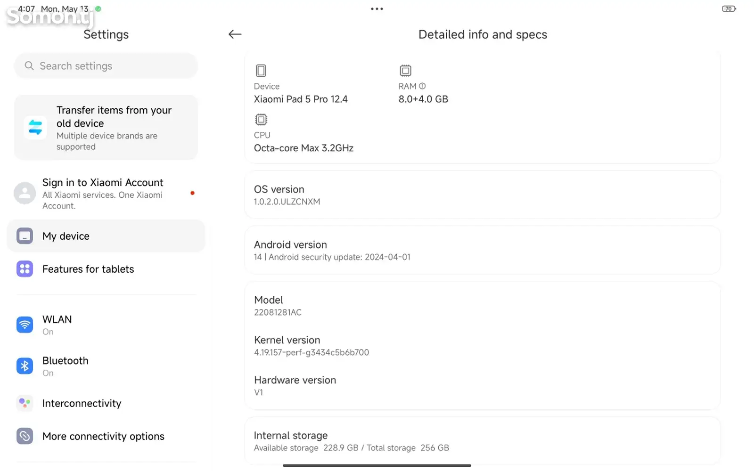Open Transfer items from your old device
754x471 pixels.
[106, 128]
